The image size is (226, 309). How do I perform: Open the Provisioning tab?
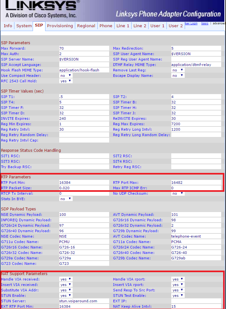coord(60,26)
